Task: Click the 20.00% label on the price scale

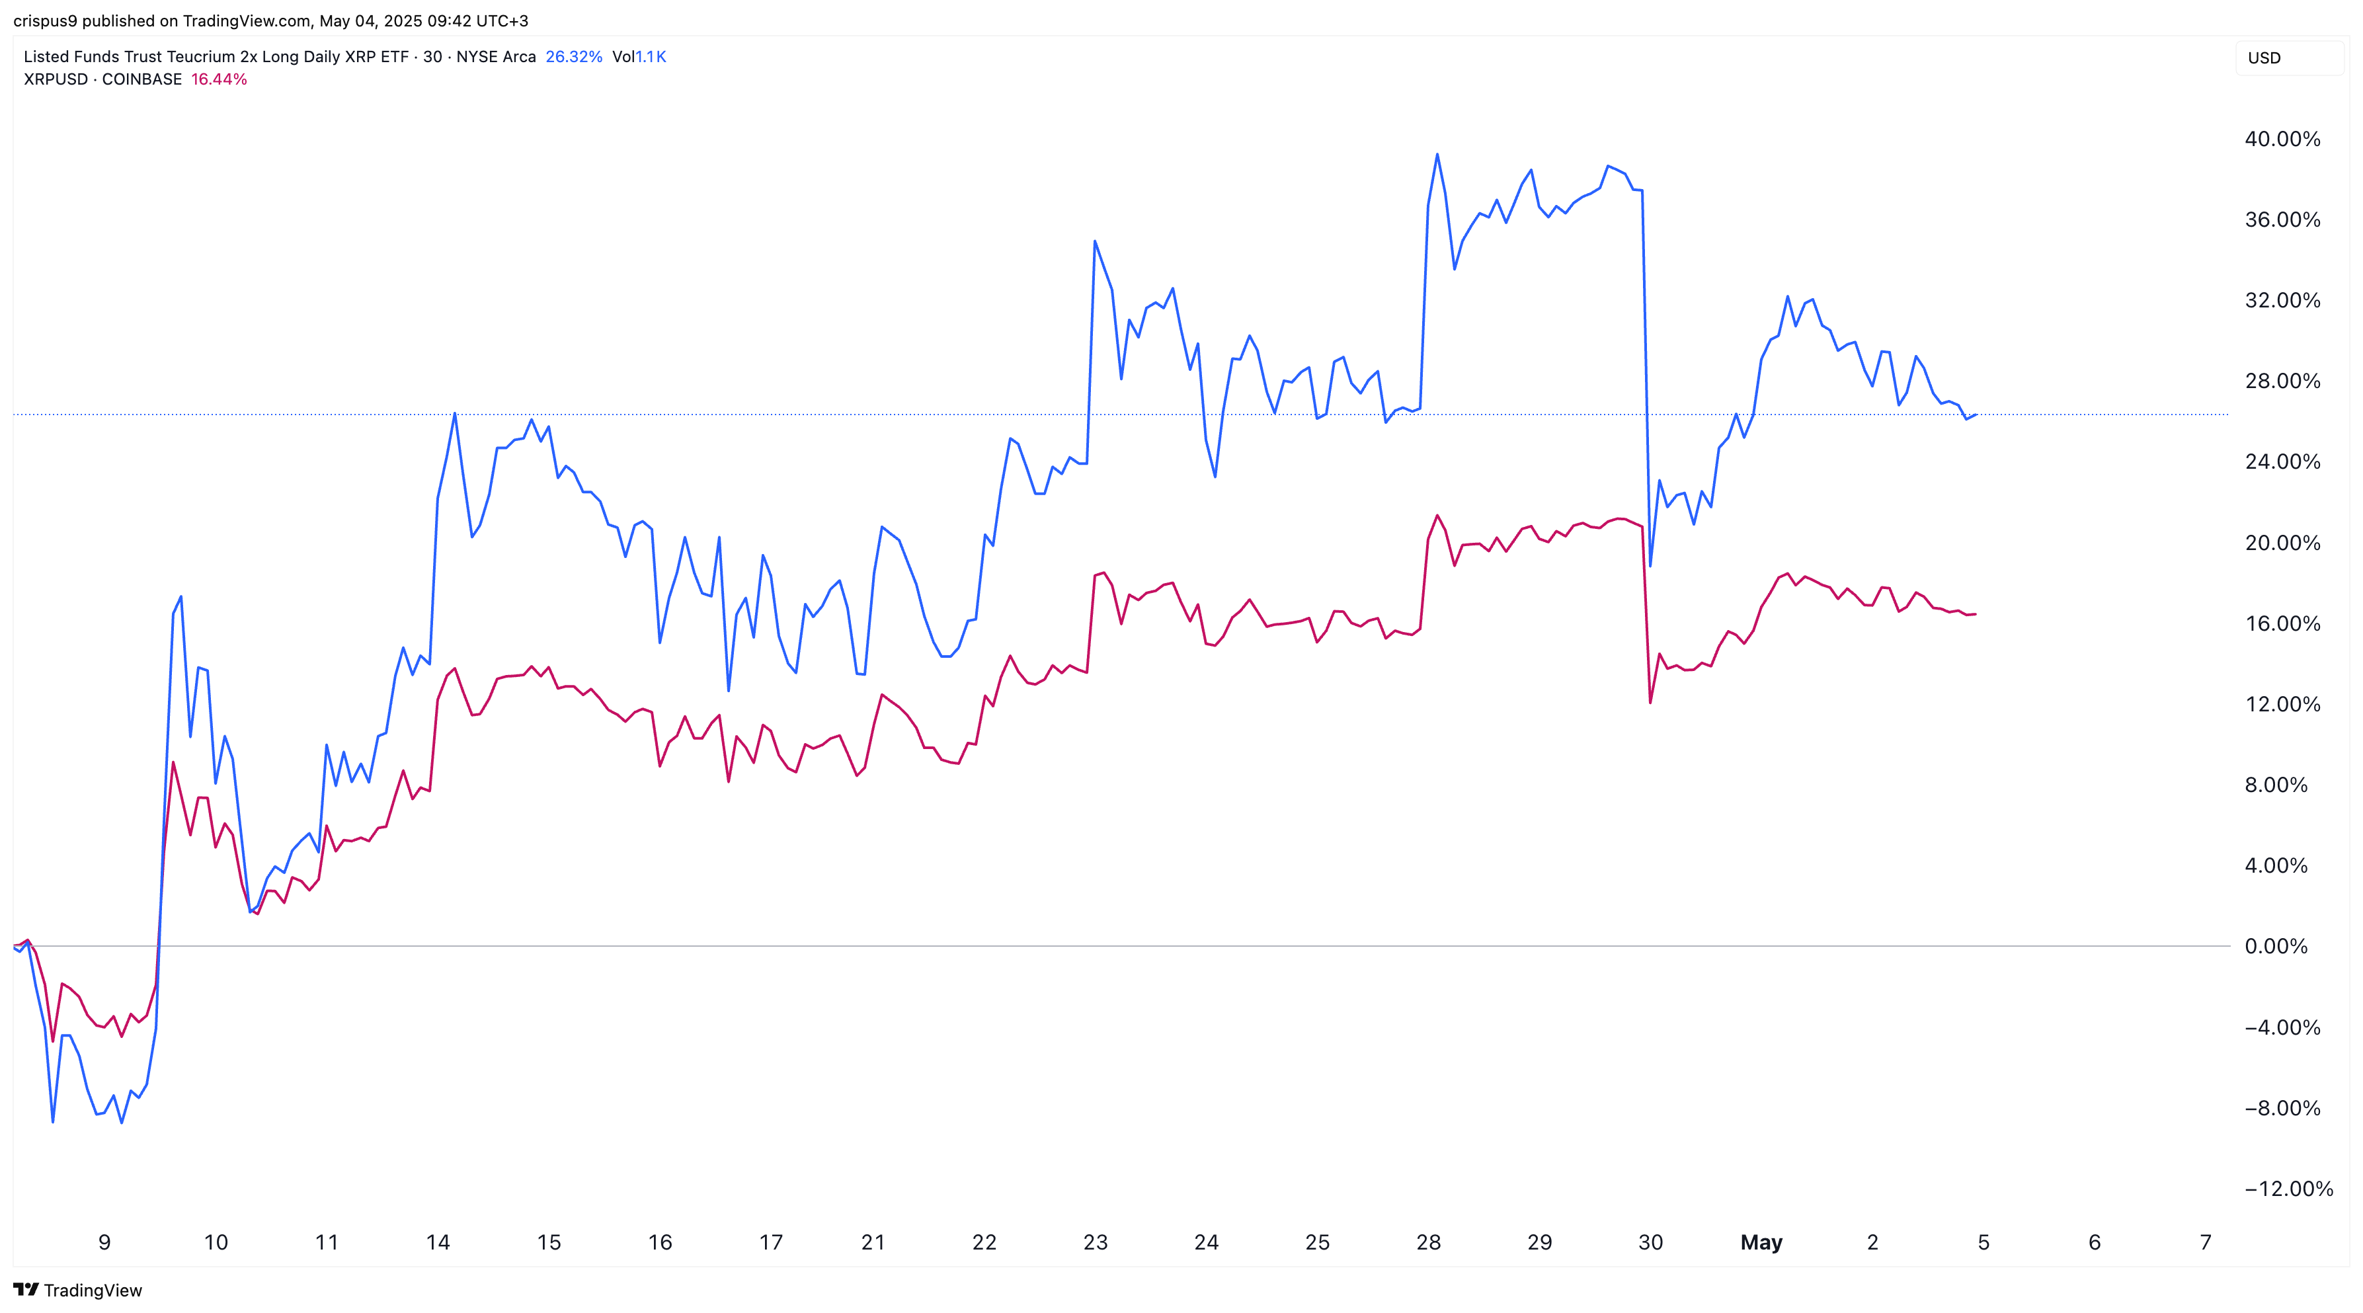Action: point(2282,543)
